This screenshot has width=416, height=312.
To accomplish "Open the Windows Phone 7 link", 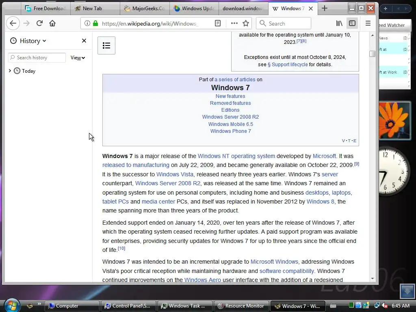I will [x=231, y=131].
